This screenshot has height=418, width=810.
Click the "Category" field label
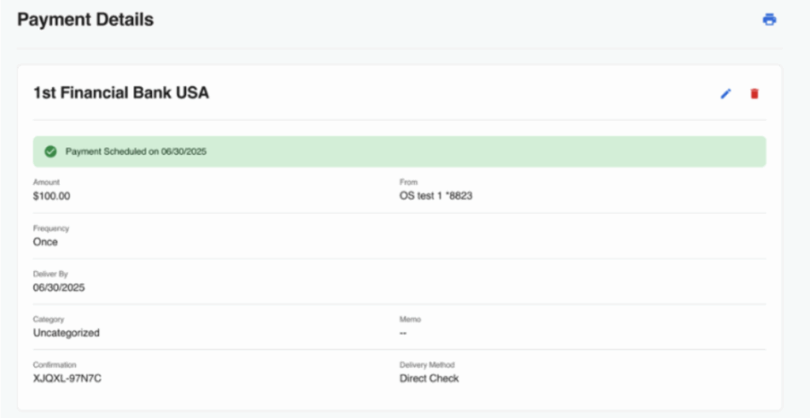point(48,319)
